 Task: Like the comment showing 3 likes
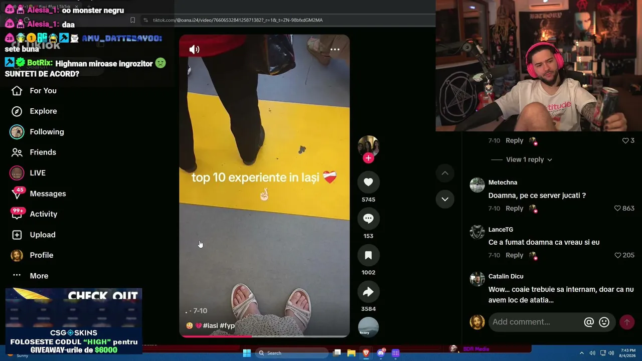coord(625,140)
